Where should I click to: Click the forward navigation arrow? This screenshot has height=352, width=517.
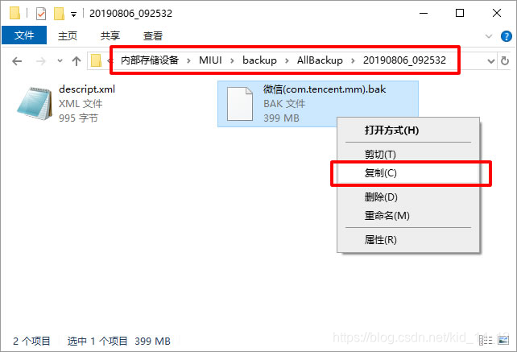click(40, 61)
